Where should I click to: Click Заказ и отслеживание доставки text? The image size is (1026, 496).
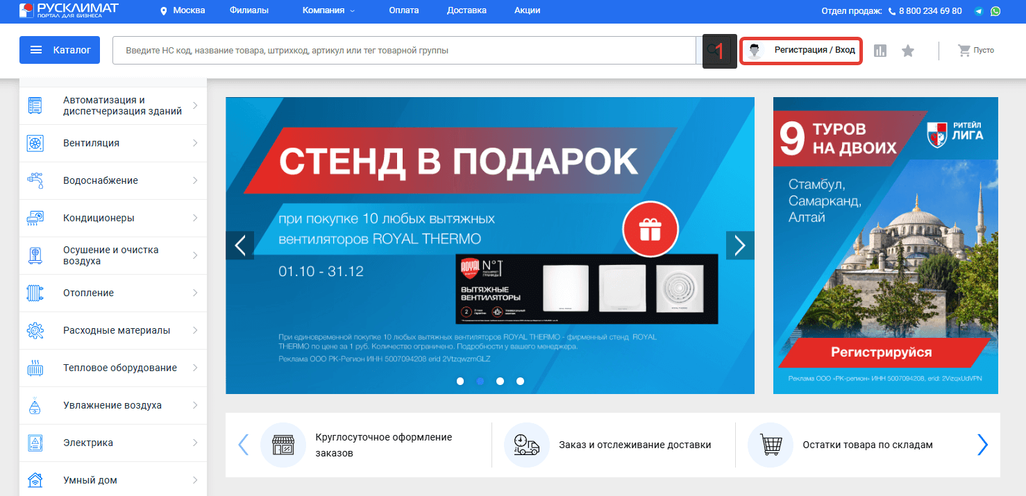pyautogui.click(x=635, y=445)
